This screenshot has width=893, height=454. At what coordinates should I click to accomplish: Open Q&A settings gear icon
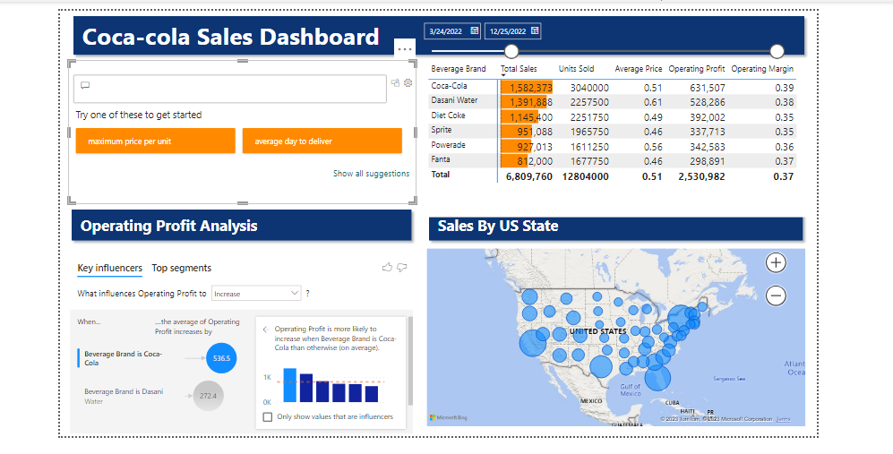tap(408, 82)
